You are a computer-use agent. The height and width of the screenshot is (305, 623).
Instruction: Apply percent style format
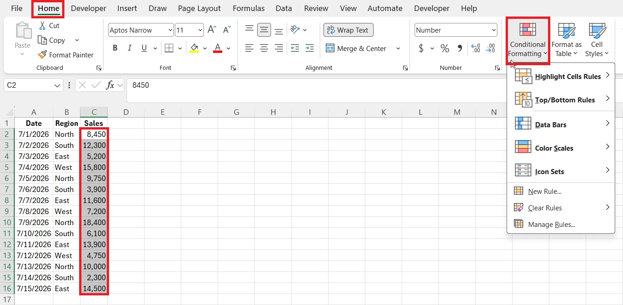point(444,48)
